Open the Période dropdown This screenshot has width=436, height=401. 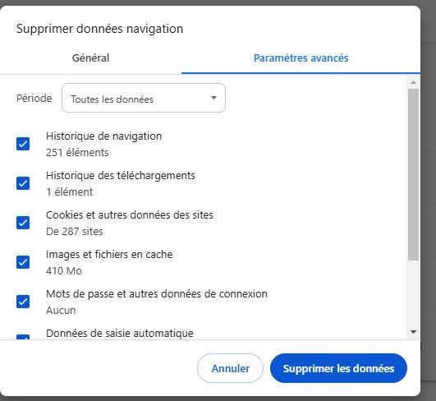[144, 98]
